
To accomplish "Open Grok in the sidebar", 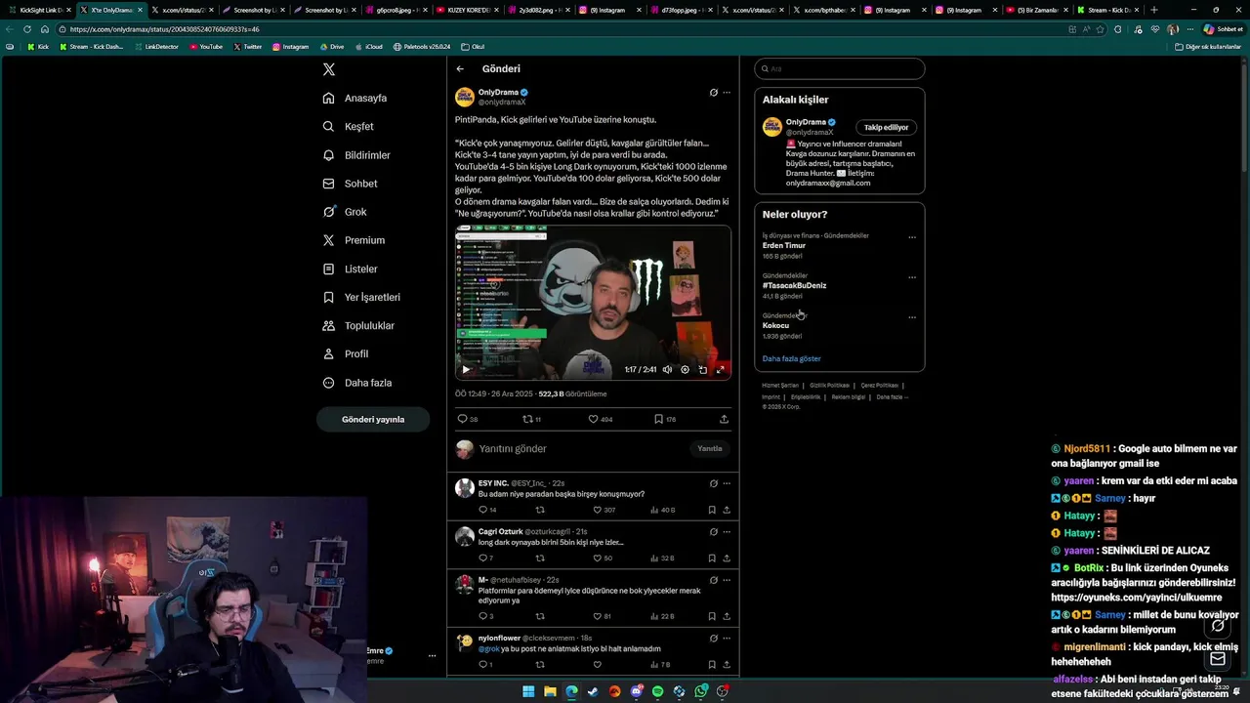I will 345,212.
